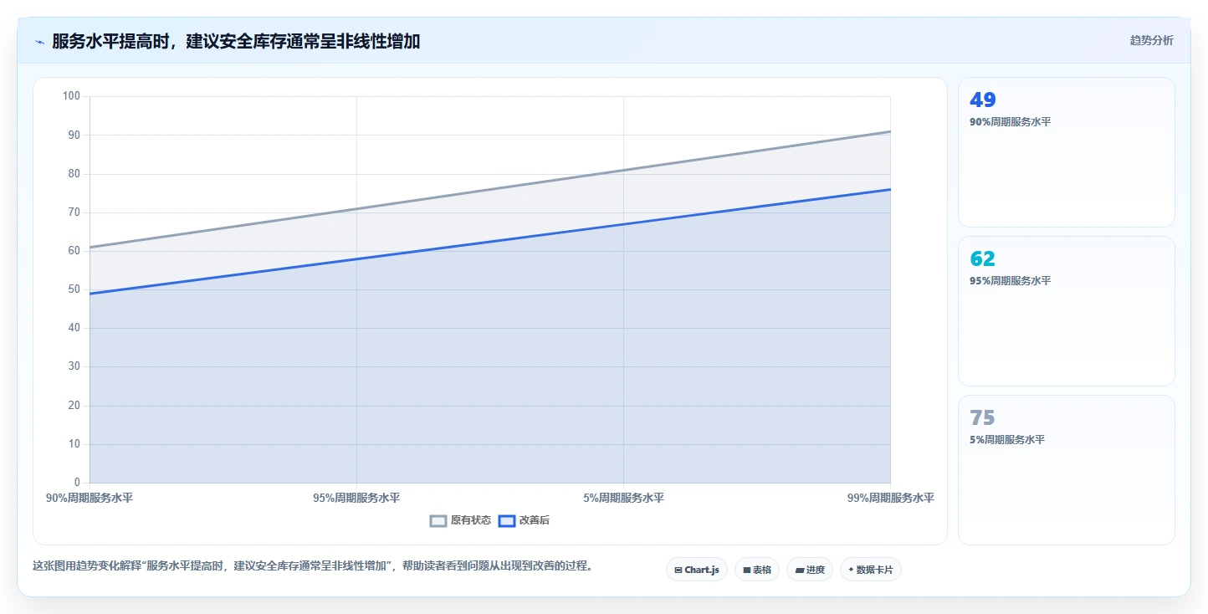This screenshot has width=1208, height=614.
Task: Toggle the 改善后 legend entry
Action: (x=524, y=520)
